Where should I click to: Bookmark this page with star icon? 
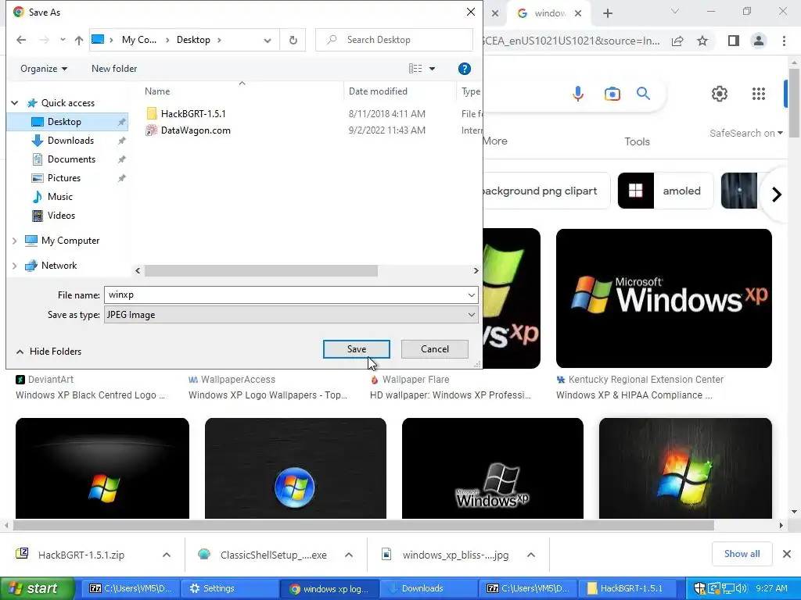702,41
